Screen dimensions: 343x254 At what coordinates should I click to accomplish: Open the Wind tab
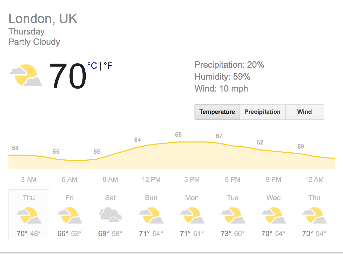pyautogui.click(x=305, y=112)
